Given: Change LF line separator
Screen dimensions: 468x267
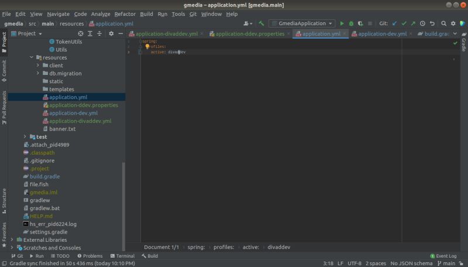Looking at the screenshot, I should tap(340, 263).
